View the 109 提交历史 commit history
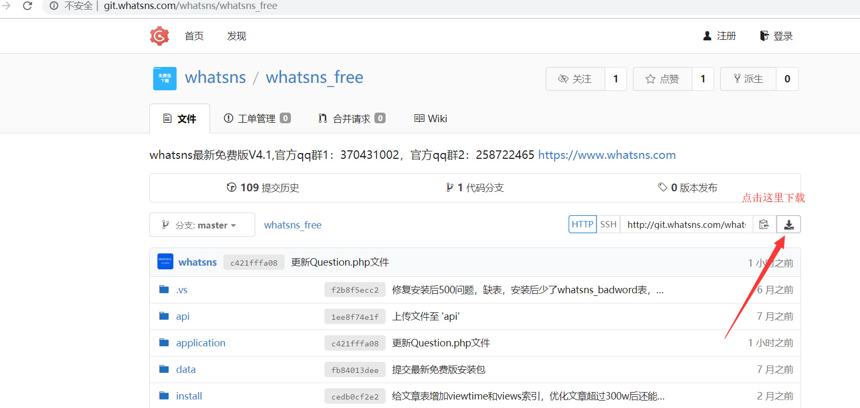This screenshot has height=408, width=860. pyautogui.click(x=263, y=188)
